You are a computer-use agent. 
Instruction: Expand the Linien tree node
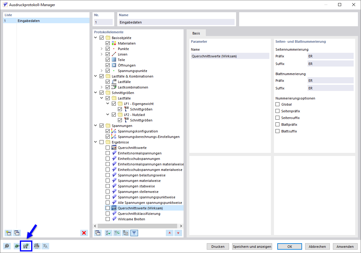coord(101,54)
